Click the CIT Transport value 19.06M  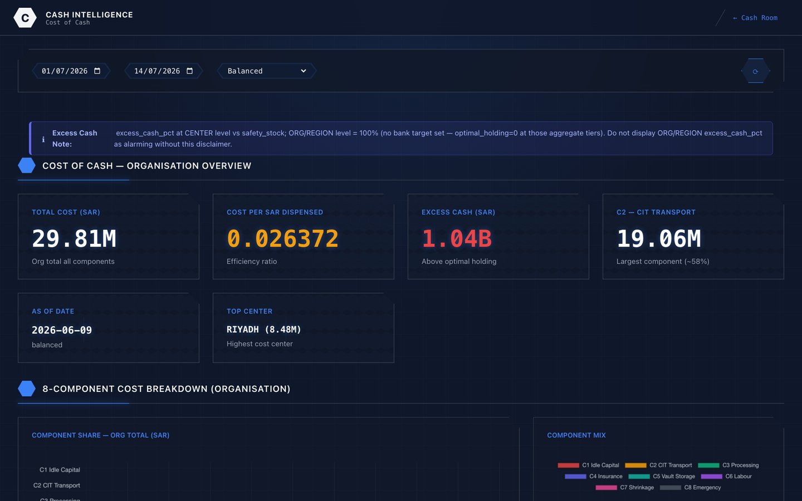pyautogui.click(x=659, y=239)
